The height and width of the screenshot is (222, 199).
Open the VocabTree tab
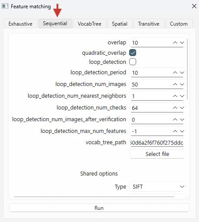tap(90, 23)
